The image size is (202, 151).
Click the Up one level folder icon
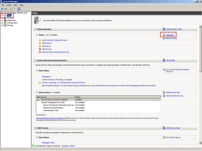coord(11,9)
